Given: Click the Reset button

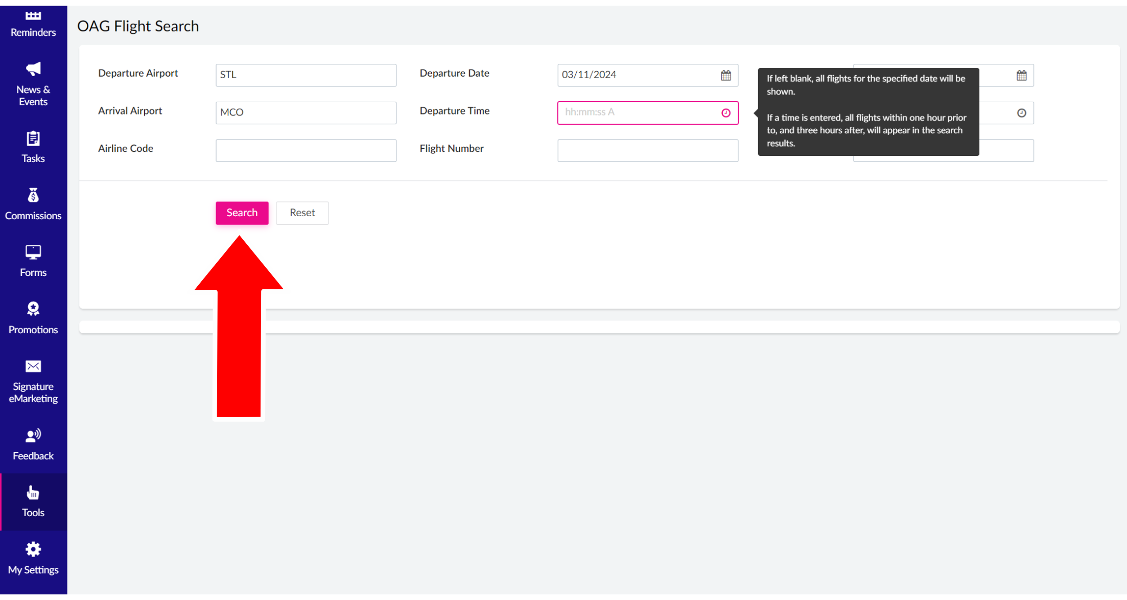Looking at the screenshot, I should pos(302,213).
